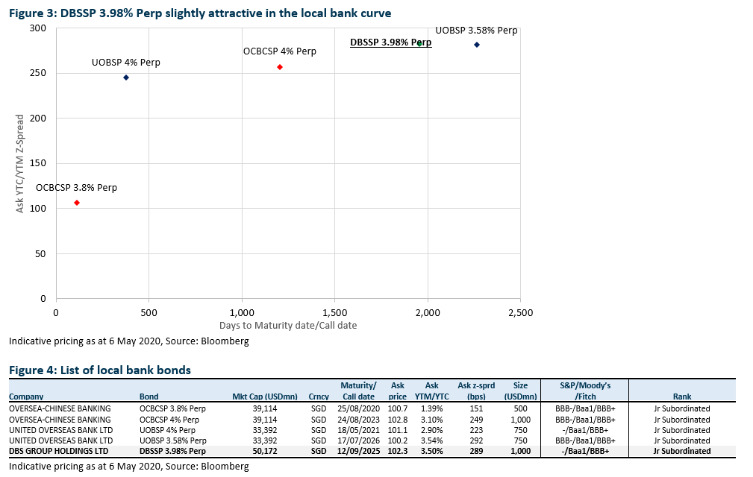Select "OVERSEA-CHINESE BANKING" in the OCBCSP 3.8% Perp row
This screenshot has width=753, height=477.
pyautogui.click(x=60, y=408)
